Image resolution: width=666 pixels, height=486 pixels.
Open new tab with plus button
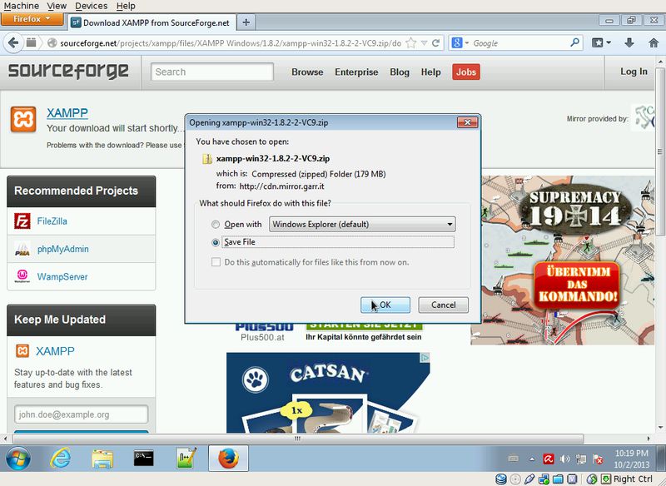246,22
